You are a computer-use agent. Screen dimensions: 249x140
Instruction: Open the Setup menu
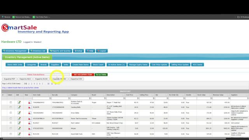point(79,51)
